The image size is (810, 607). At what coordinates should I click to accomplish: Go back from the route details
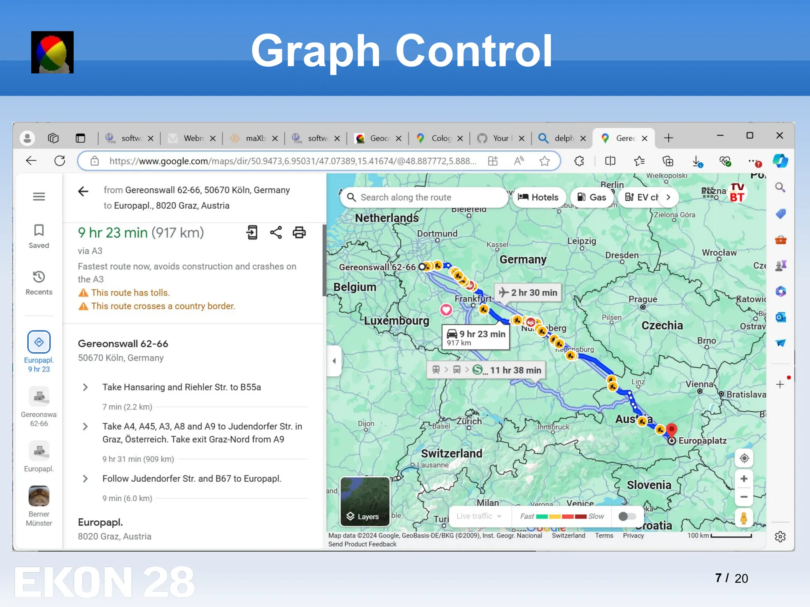(x=83, y=192)
